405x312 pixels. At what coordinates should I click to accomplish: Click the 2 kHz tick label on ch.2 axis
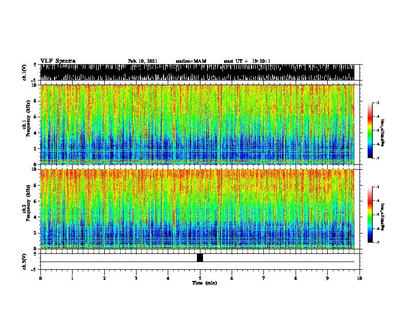[36, 233]
